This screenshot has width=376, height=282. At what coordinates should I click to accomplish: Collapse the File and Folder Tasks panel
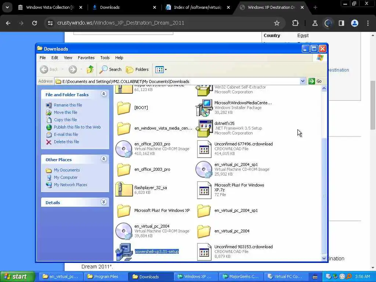click(104, 94)
